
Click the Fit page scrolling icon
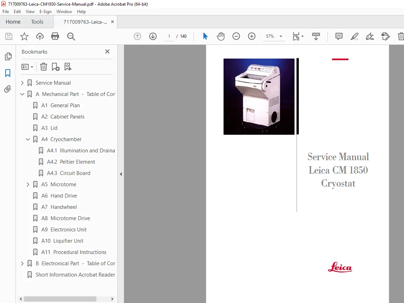296,36
